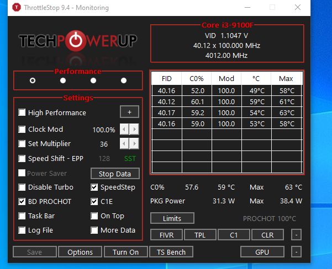Increase Clock Mod with right arrow

pos(134,129)
